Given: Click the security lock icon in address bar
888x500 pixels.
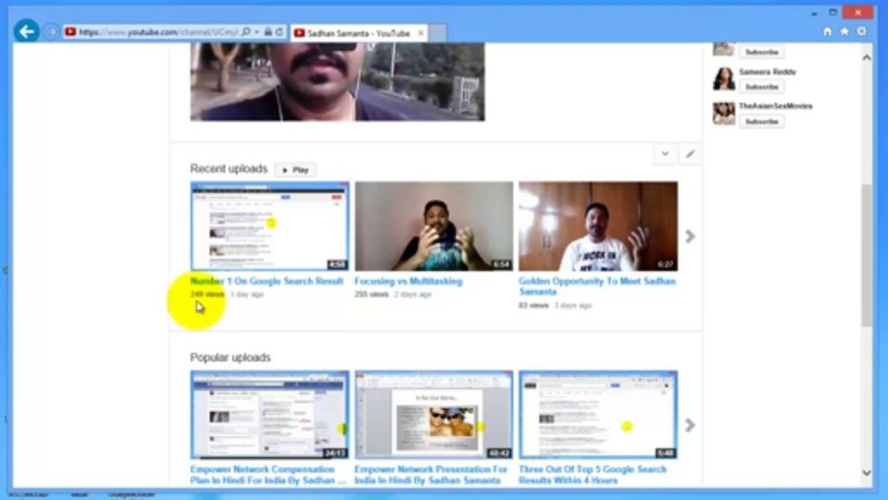Looking at the screenshot, I should coord(268,32).
